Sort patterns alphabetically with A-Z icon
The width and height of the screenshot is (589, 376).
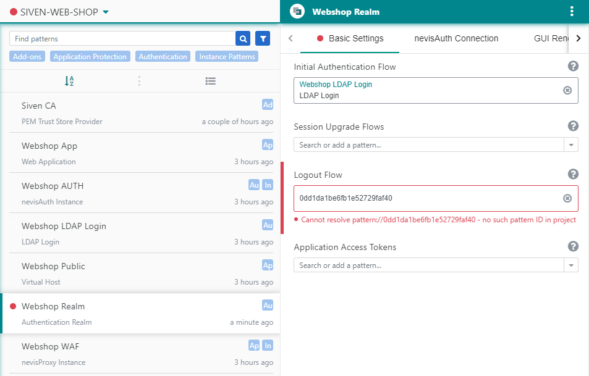point(69,81)
